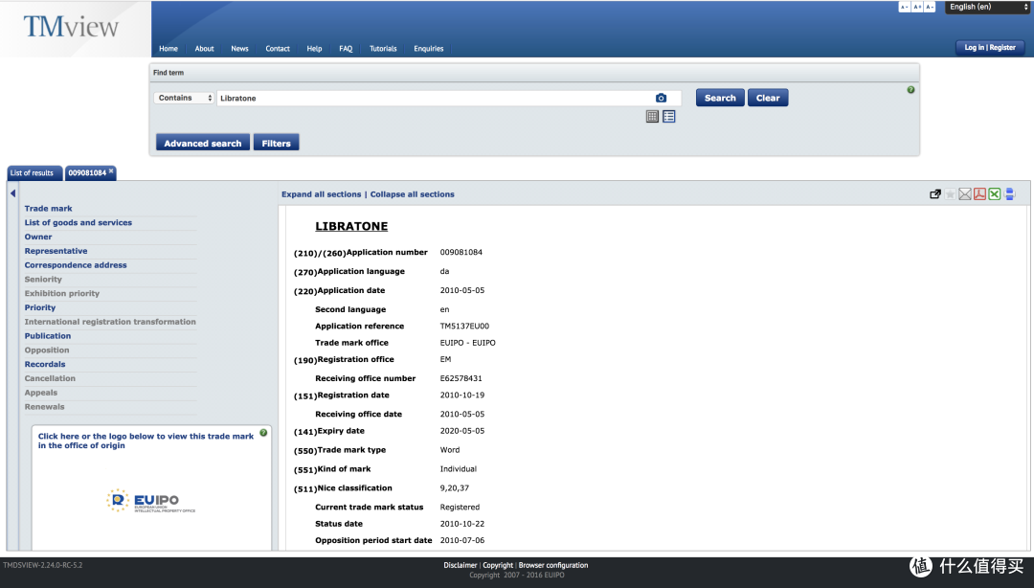Collapse all sections link
The image size is (1034, 588).
[x=412, y=194]
